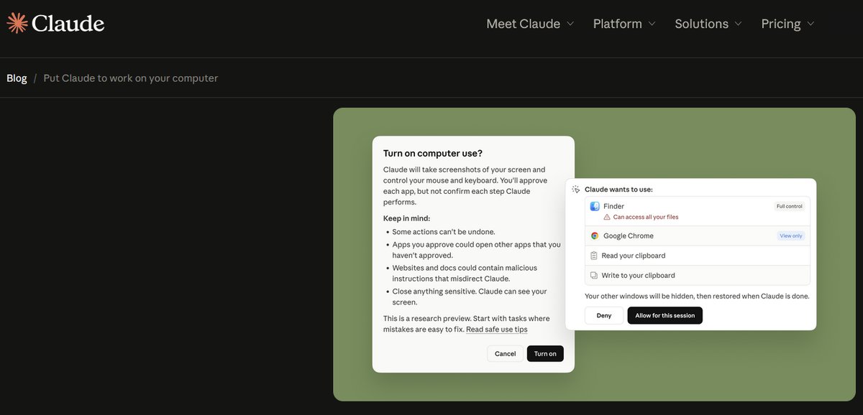863x415 pixels.
Task: Click the Write to your clipboard icon
Action: 594,276
